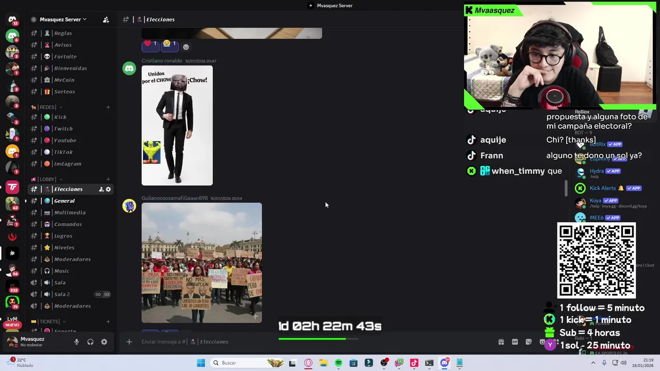The image size is (660, 371).
Task: Open the gift Nitro icon in message bar
Action: click(501, 342)
